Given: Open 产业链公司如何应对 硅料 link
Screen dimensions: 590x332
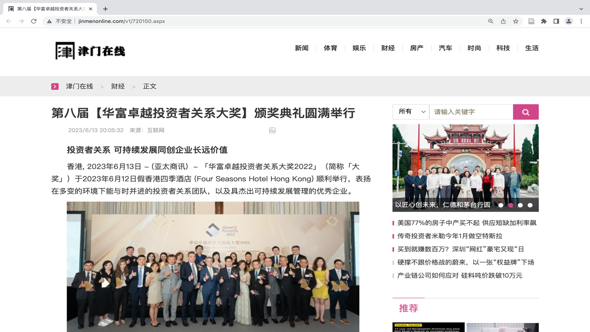Looking at the screenshot, I should 460,276.
